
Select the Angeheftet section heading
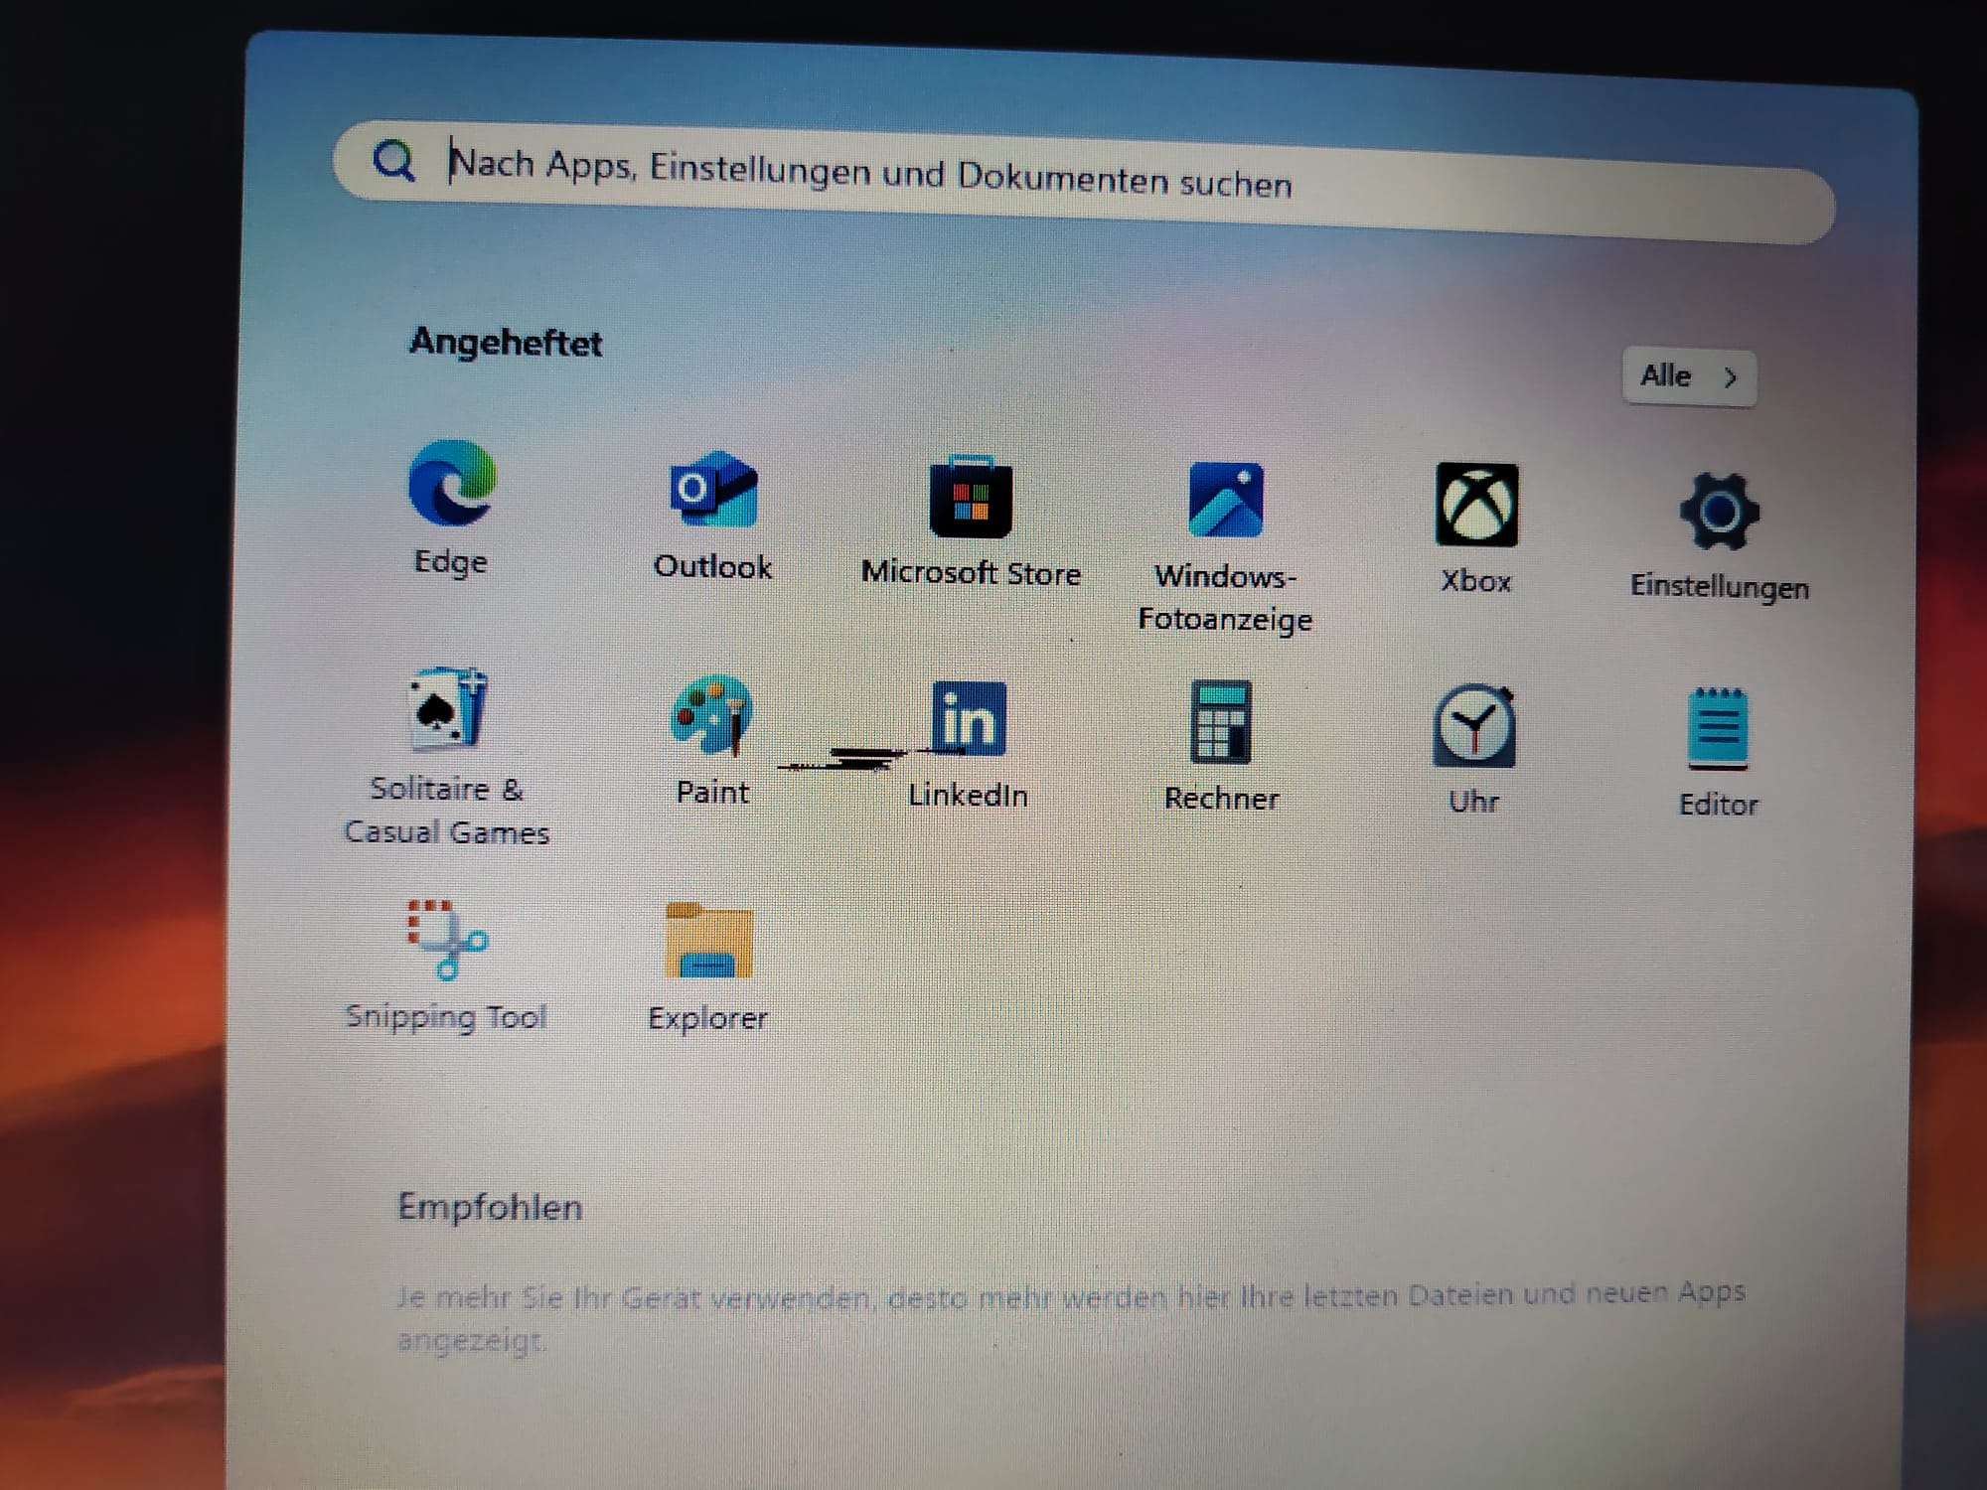[x=506, y=343]
